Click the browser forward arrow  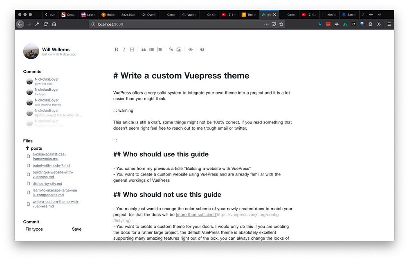click(29, 24)
